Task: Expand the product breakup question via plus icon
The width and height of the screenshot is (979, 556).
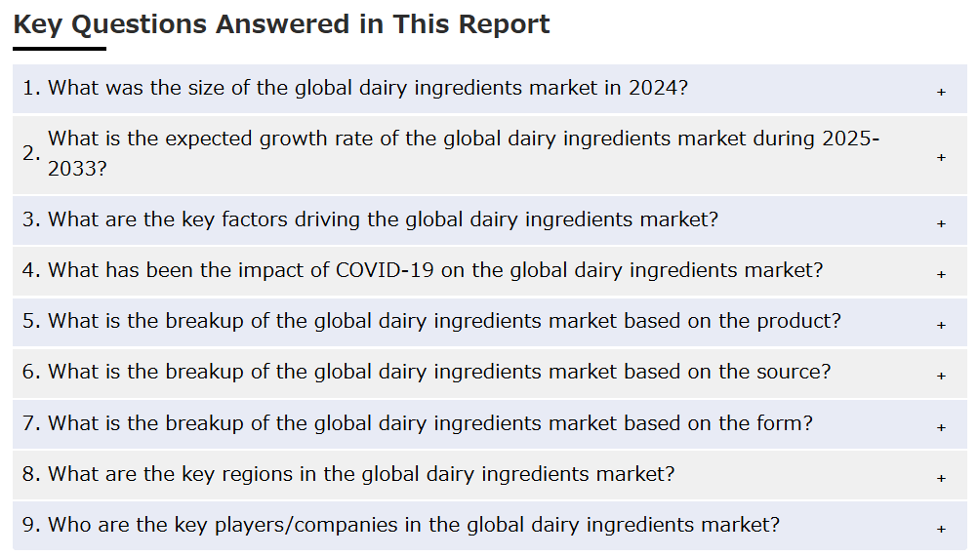Action: click(x=941, y=325)
